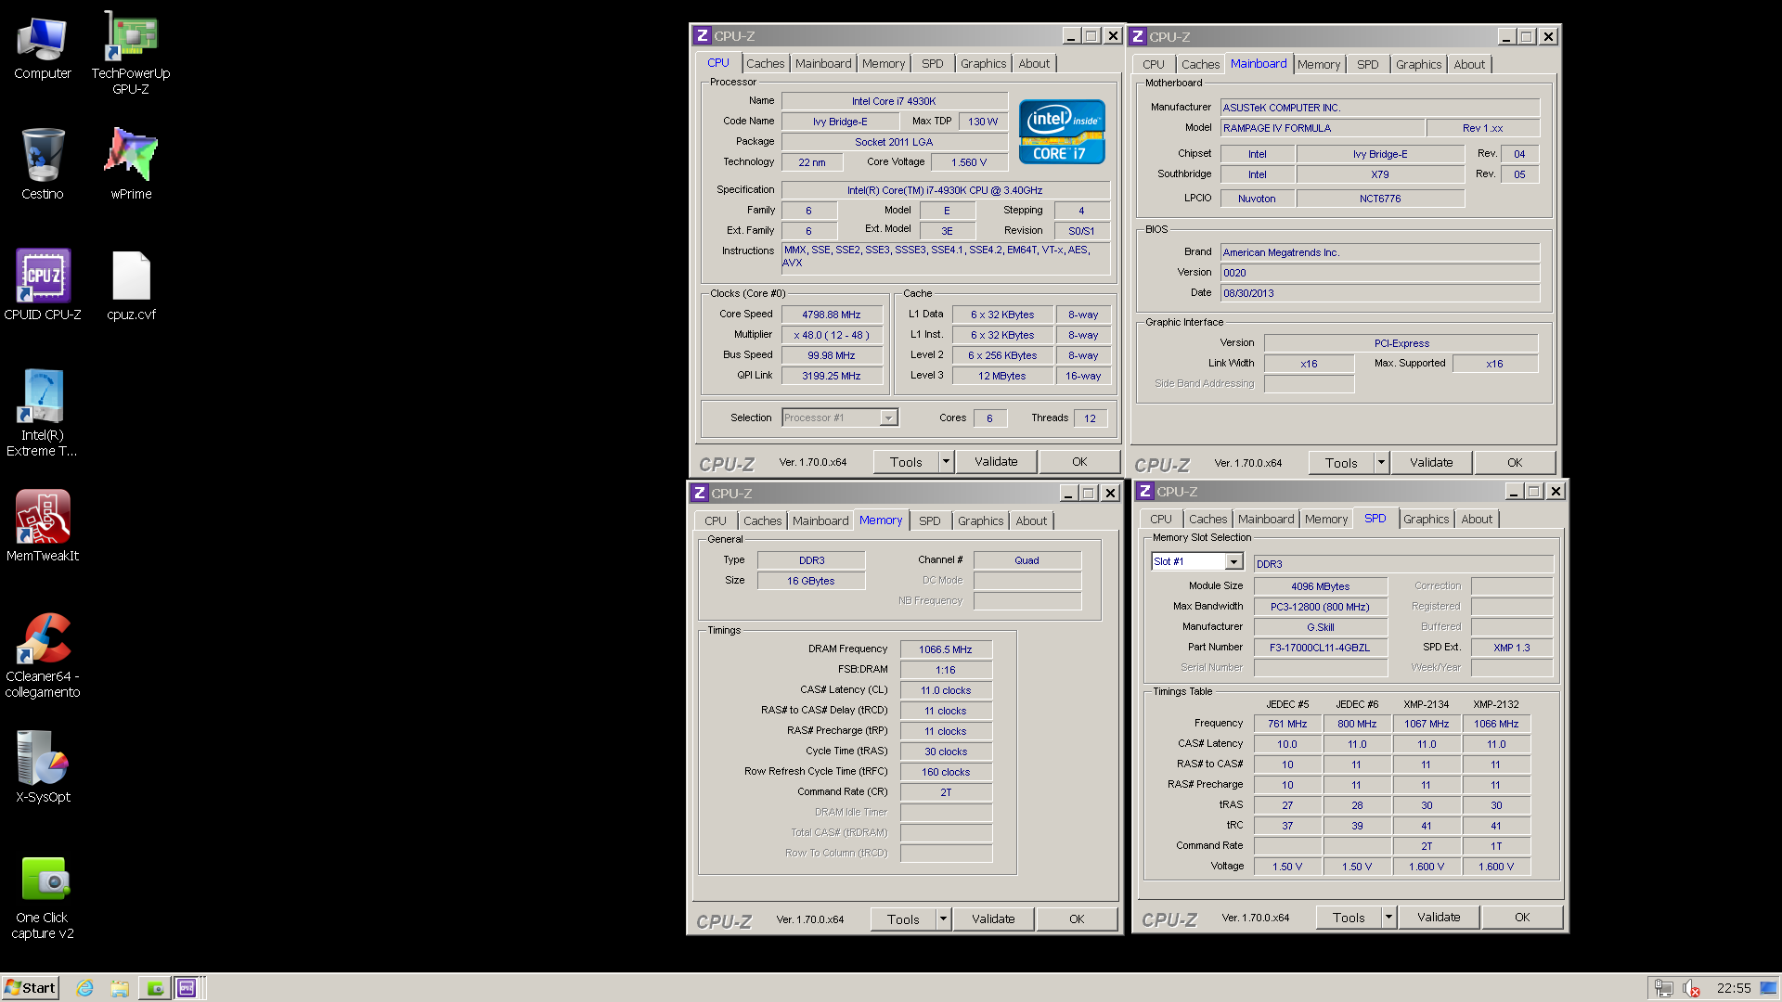Click the green capture taskbar icon
This screenshot has width=1782, height=1002.
[x=154, y=988]
